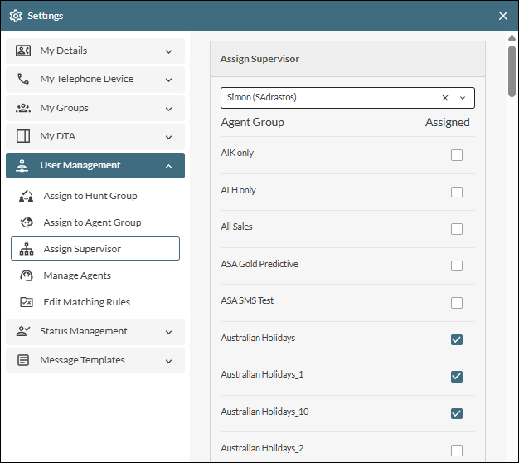Click the Assign to Agent Group icon
The height and width of the screenshot is (463, 519).
[27, 222]
